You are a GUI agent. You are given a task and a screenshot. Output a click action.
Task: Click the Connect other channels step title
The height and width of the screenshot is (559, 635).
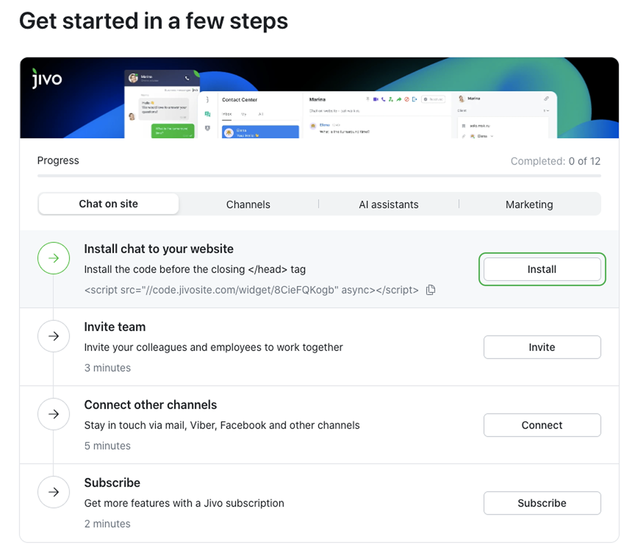pos(150,405)
